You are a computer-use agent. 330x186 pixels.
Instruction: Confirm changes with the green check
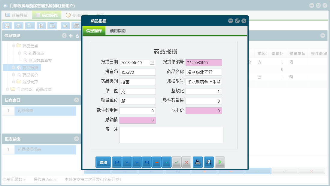(177, 162)
